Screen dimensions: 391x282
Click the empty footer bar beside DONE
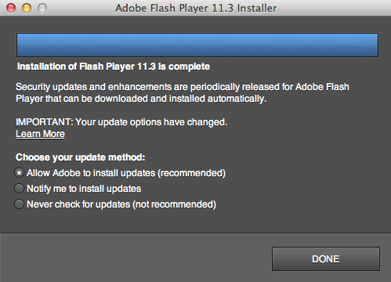tap(136, 258)
